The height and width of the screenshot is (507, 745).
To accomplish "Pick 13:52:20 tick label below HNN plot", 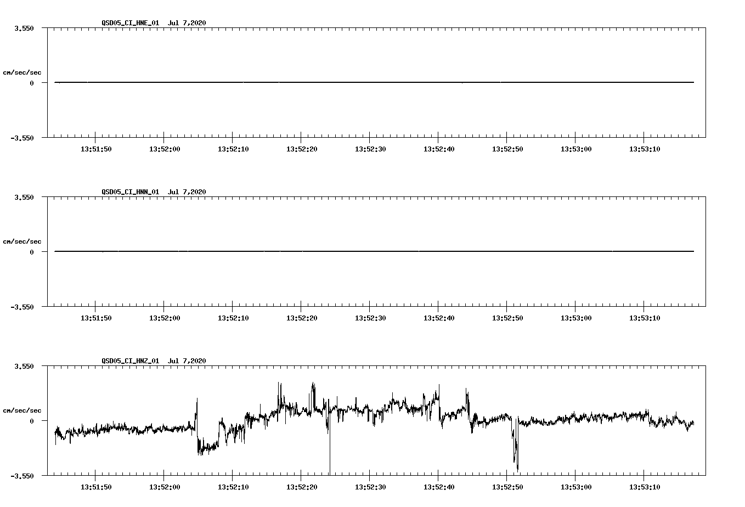I will point(302,318).
